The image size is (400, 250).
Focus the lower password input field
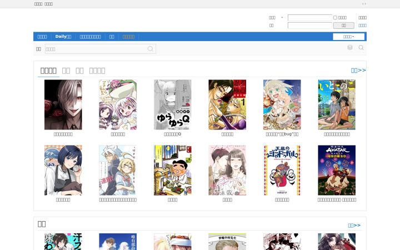point(309,25)
